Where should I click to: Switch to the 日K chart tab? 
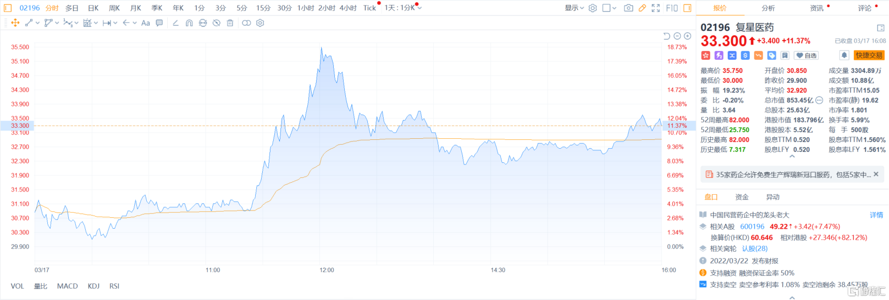pos(93,8)
